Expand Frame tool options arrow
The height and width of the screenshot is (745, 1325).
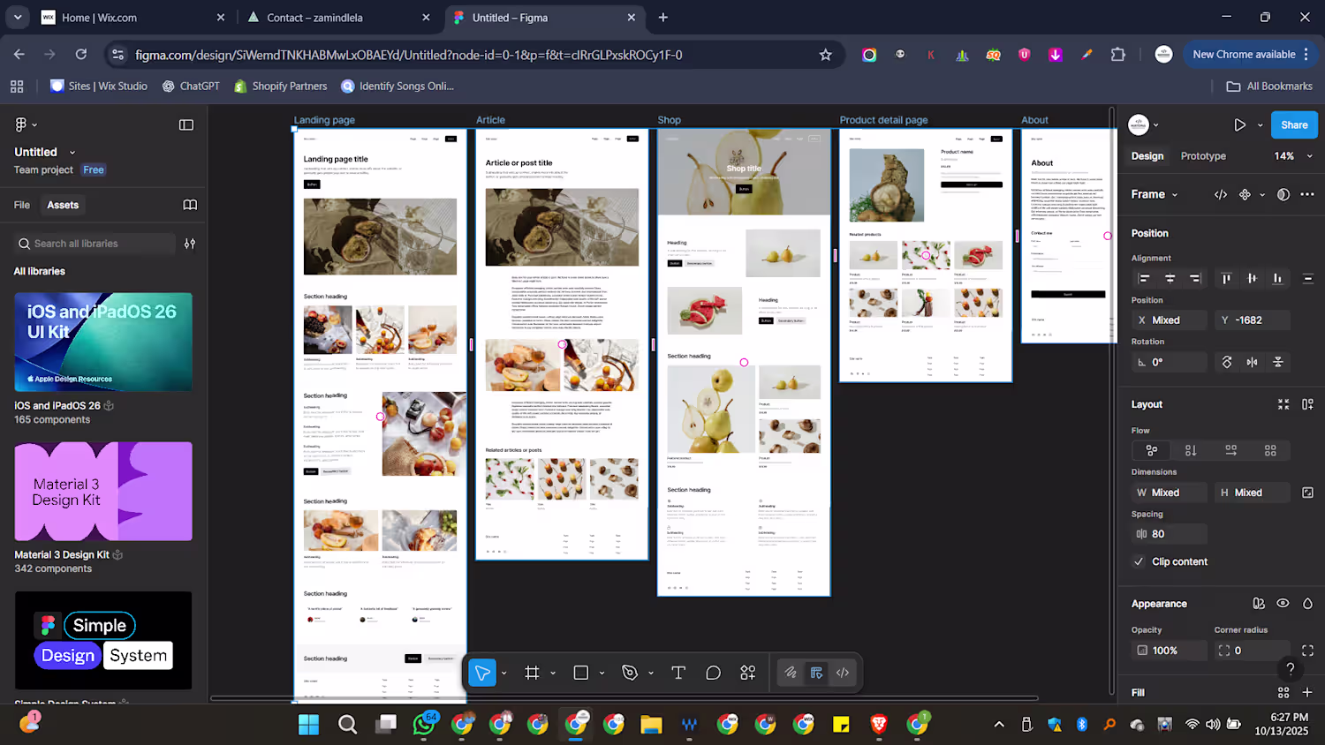click(553, 674)
